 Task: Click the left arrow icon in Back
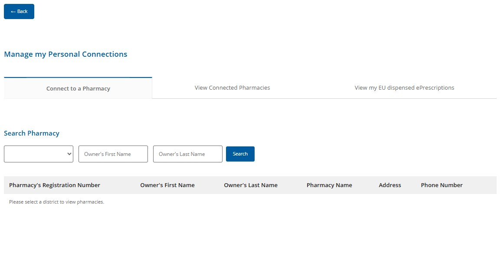click(x=13, y=12)
